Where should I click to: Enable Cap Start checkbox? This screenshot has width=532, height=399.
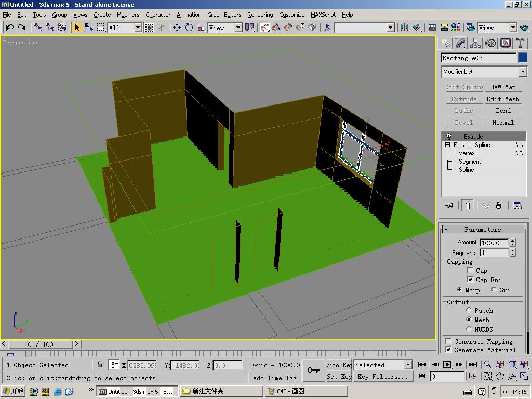pyautogui.click(x=470, y=270)
